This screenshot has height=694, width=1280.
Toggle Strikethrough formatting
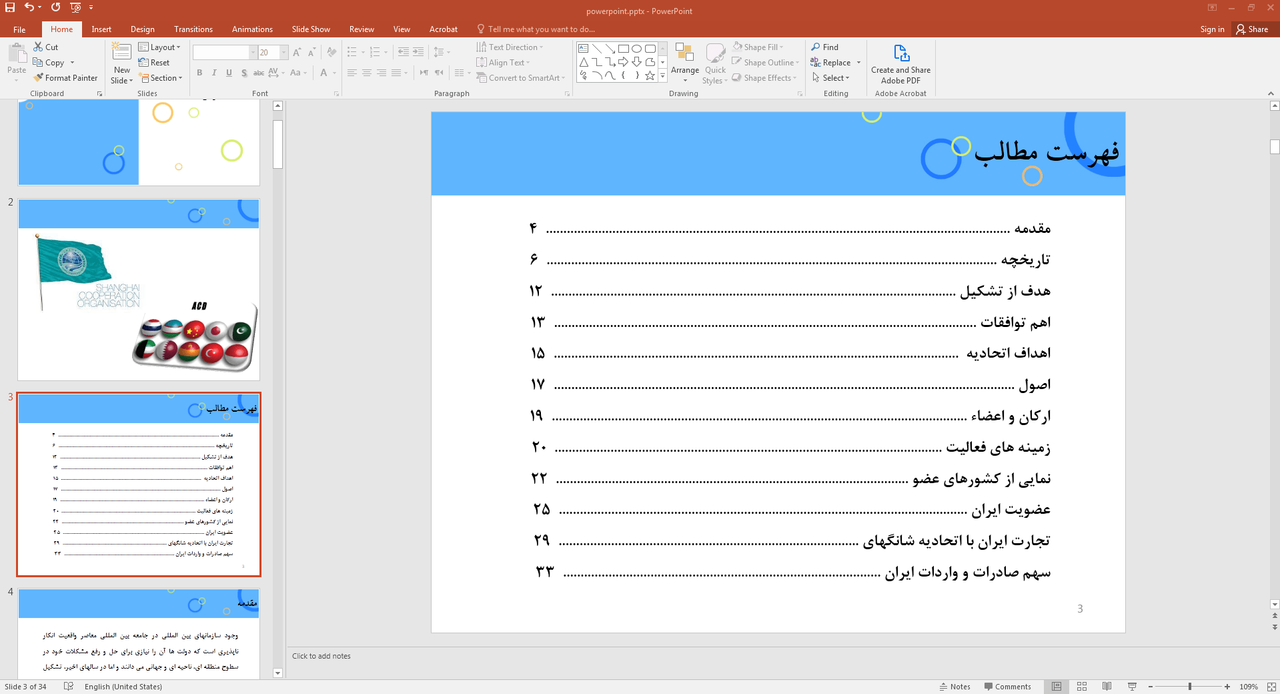259,72
